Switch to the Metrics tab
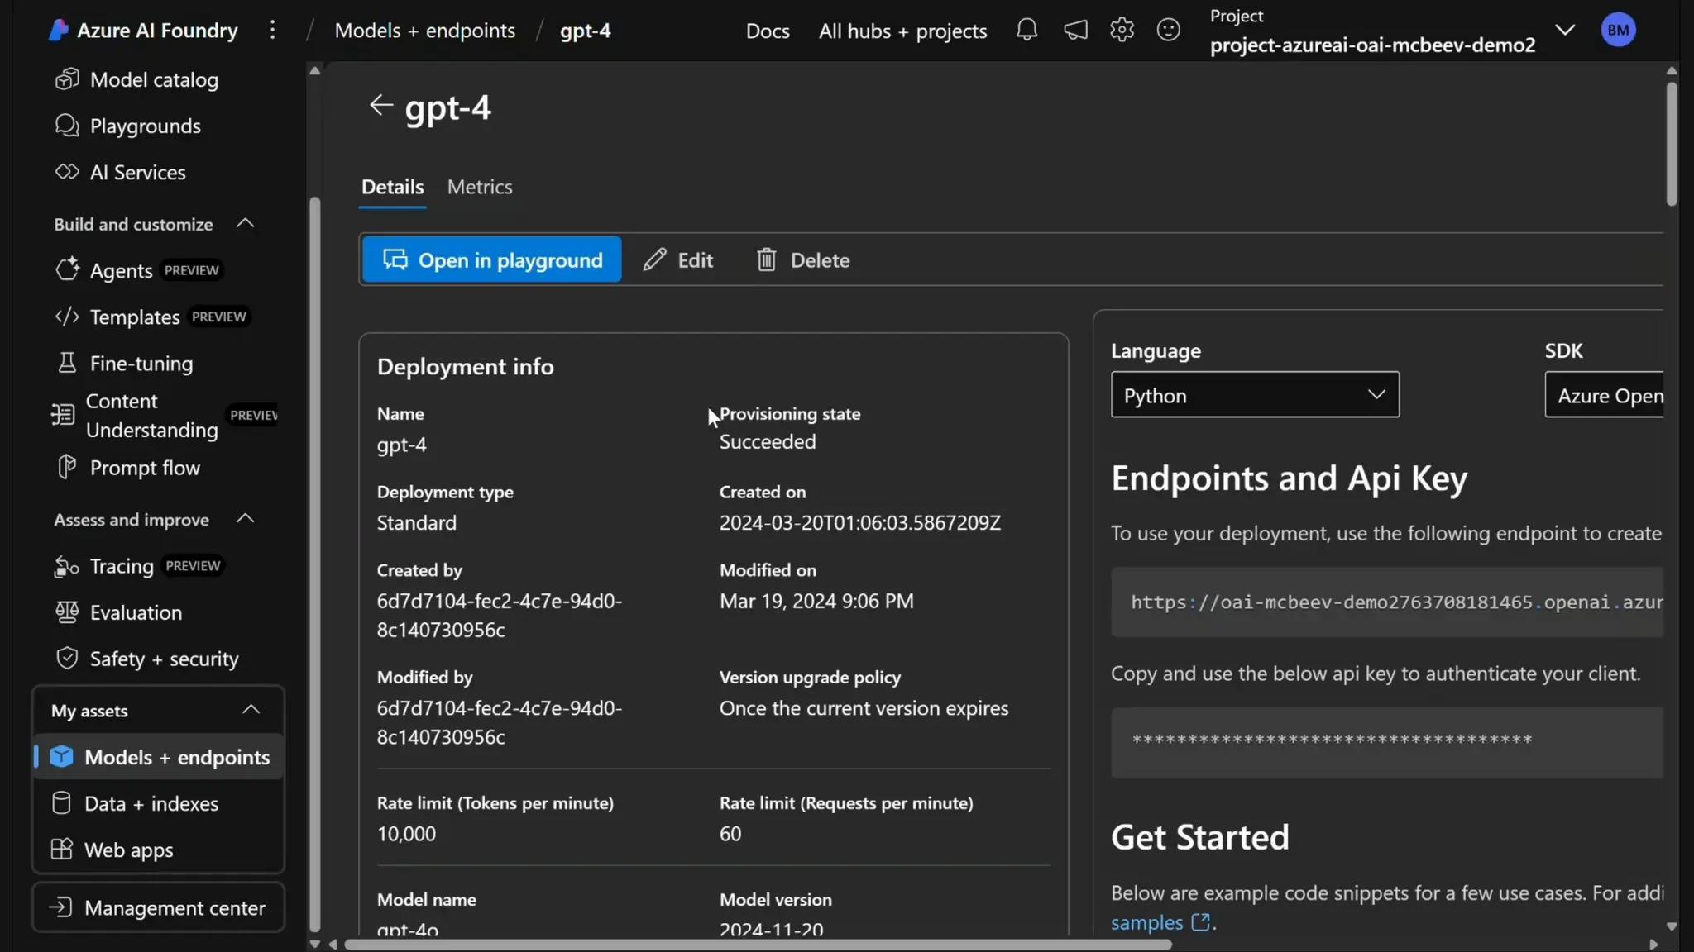This screenshot has height=952, width=1694. (480, 187)
